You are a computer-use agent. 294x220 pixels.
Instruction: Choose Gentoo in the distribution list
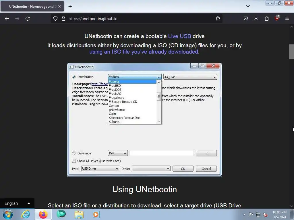pos(132,106)
